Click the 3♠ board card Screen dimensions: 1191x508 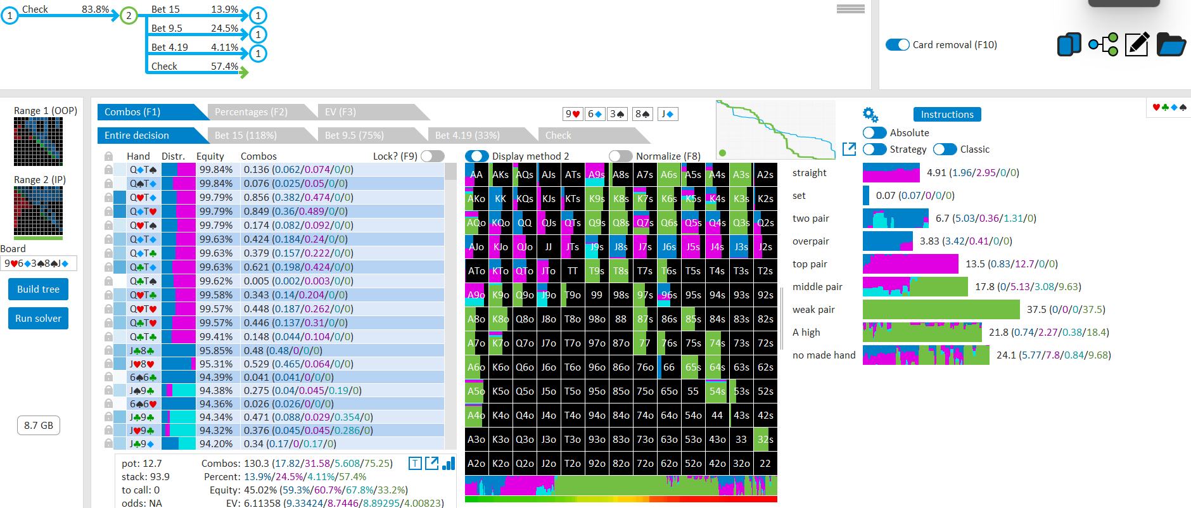[616, 114]
